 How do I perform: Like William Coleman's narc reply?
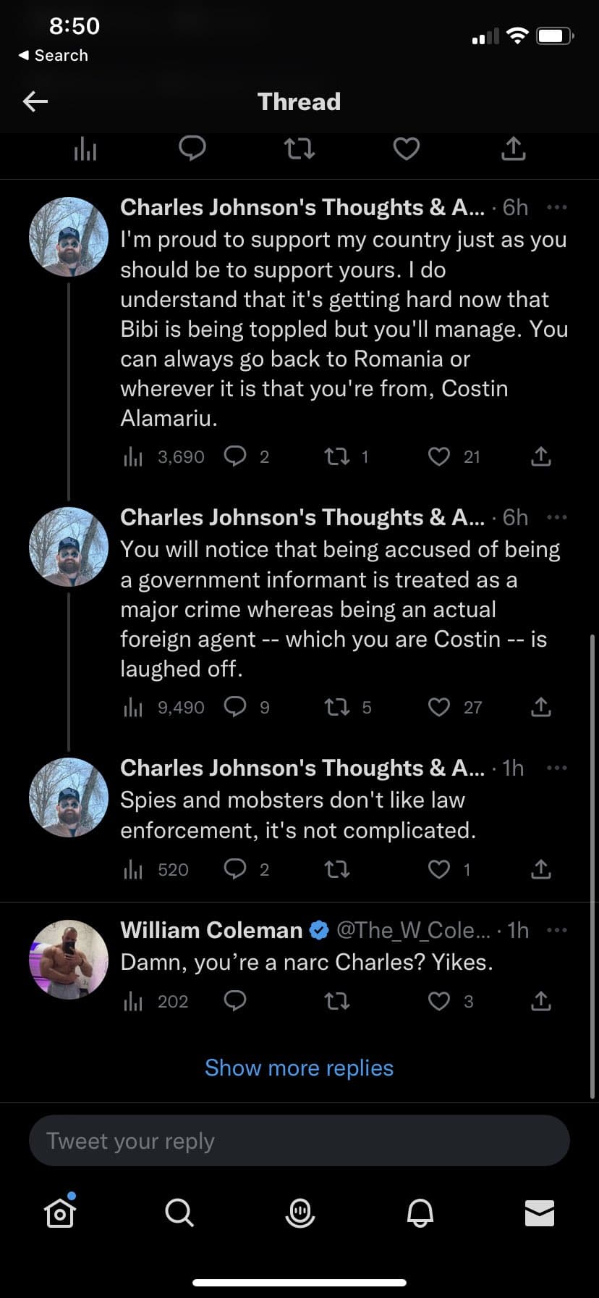439,1001
